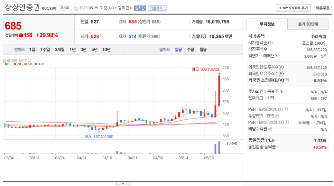Switch to the 호가10단계 tab
This screenshot has height=186, width=334.
coord(308,24)
